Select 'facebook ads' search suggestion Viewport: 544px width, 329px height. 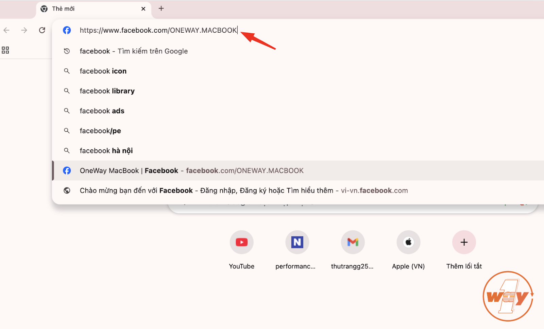[298, 111]
